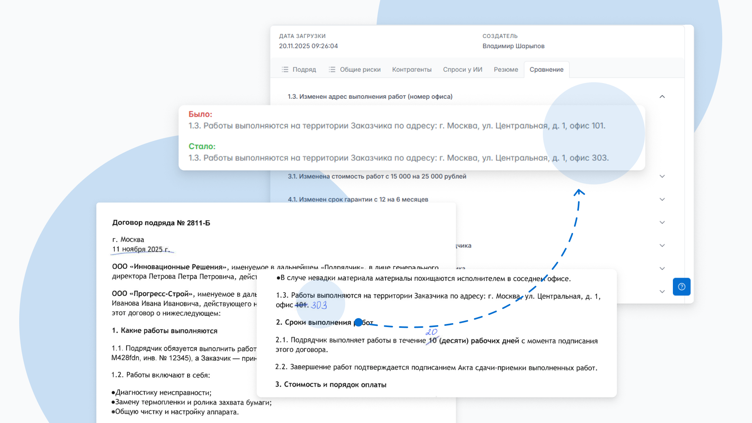Click the active Сравнение tab
Viewport: 752px width, 423px height.
tap(546, 69)
